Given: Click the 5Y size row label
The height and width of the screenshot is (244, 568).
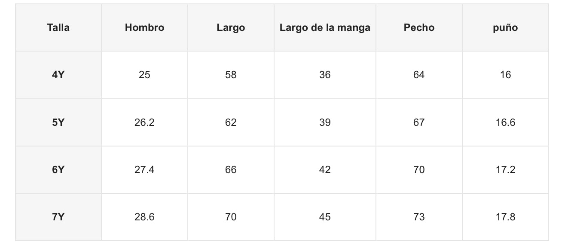Looking at the screenshot, I should click(x=58, y=122).
